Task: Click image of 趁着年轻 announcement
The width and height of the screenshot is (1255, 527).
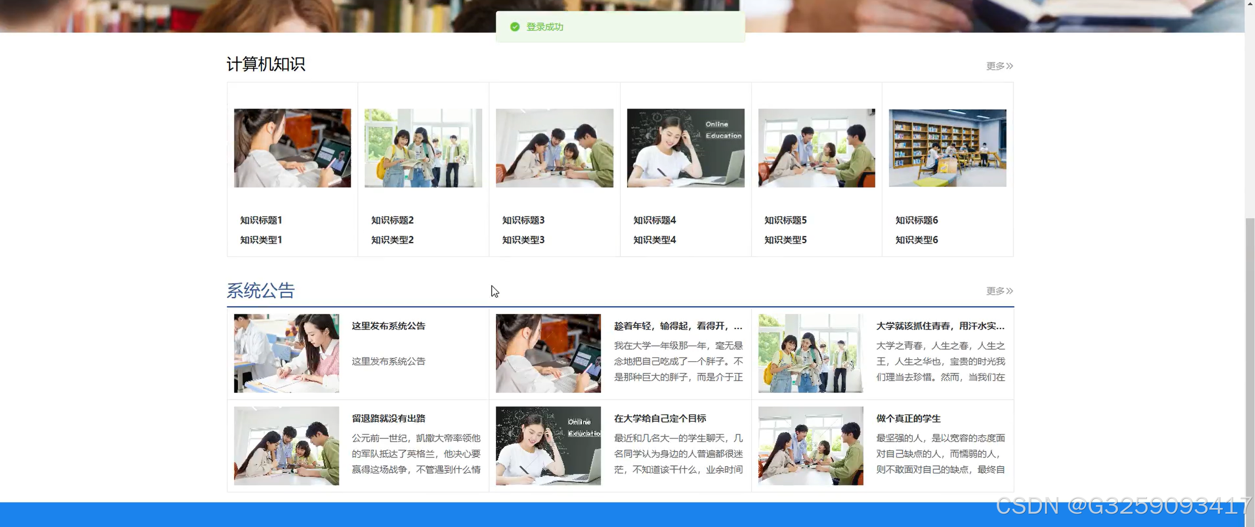Action: click(548, 353)
